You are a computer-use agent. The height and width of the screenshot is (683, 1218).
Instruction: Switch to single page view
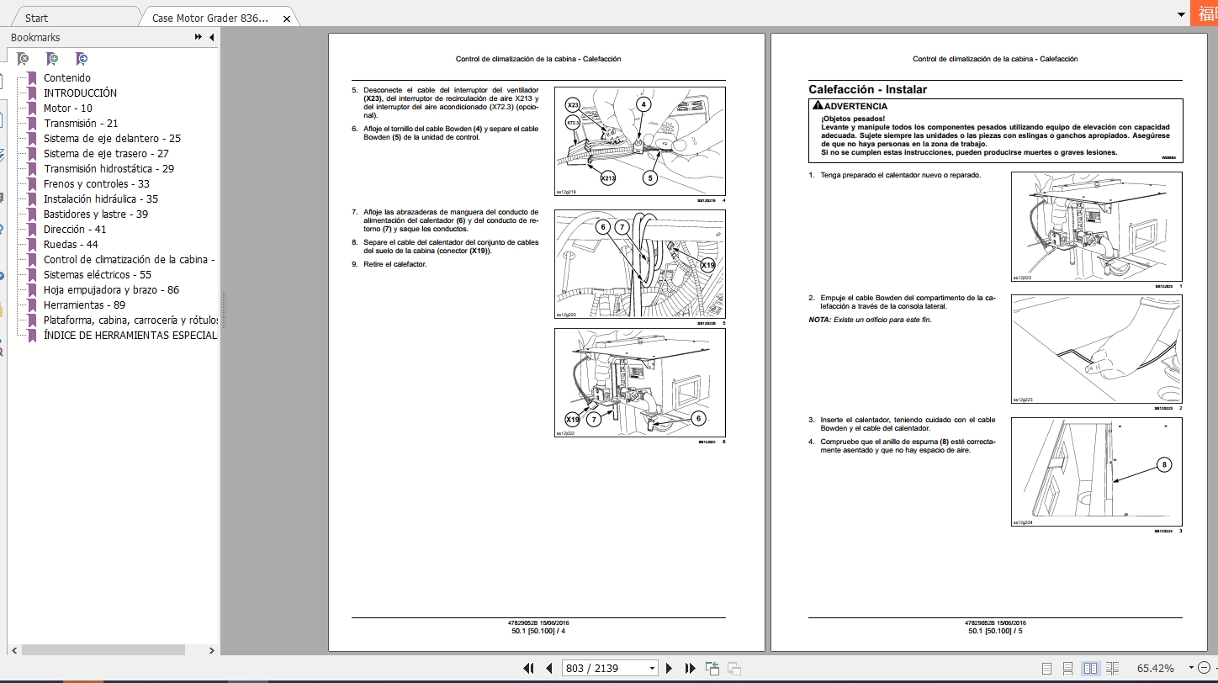pos(1047,668)
